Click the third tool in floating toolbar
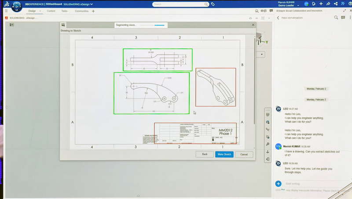The width and height of the screenshot is (352, 199). point(268,130)
